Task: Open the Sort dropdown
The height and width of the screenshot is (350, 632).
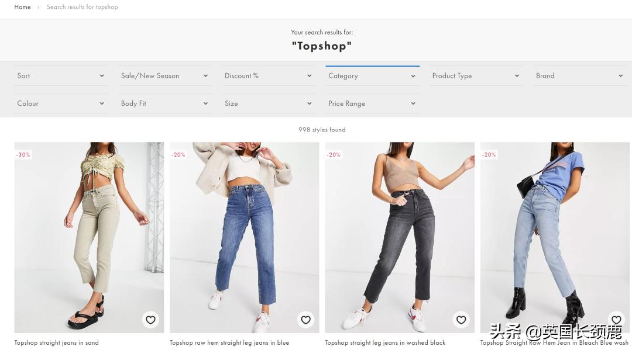Action: click(61, 75)
